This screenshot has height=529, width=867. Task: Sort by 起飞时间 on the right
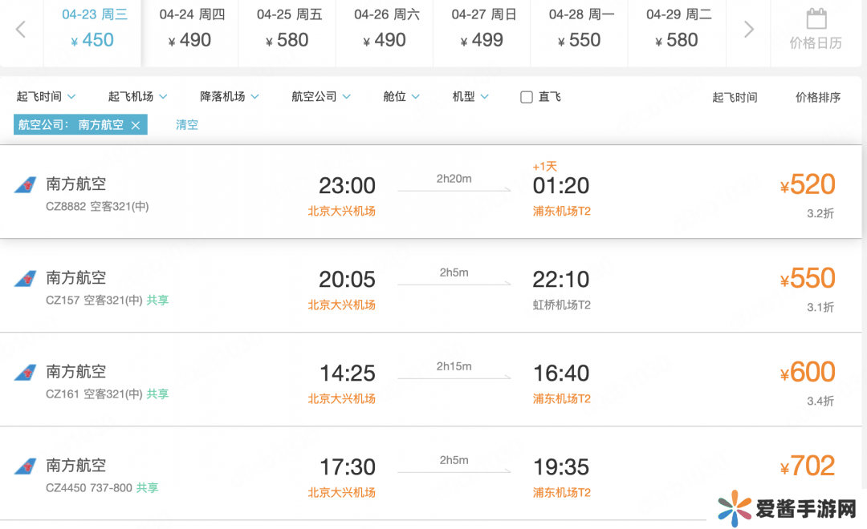coord(735,98)
